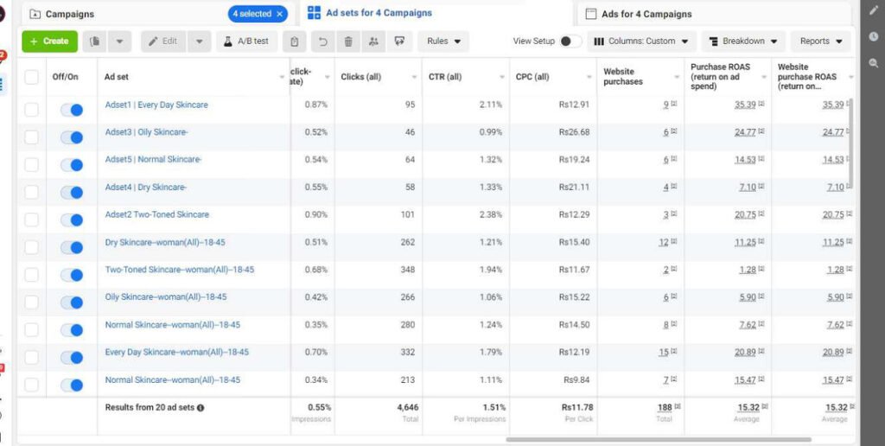Check the box for Adset4 Dry Skincare row
Viewport: 885px width, 446px height.
[x=32, y=192]
